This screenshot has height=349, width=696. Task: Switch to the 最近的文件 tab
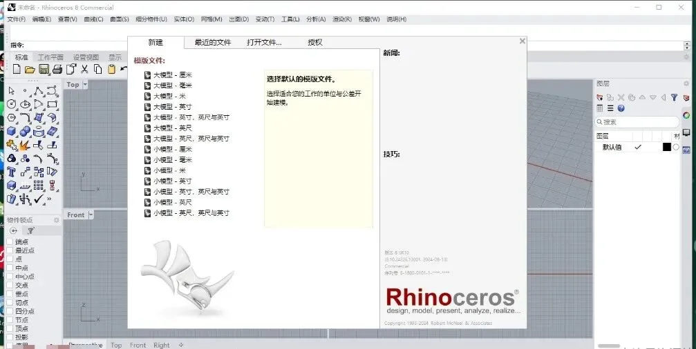tap(213, 43)
